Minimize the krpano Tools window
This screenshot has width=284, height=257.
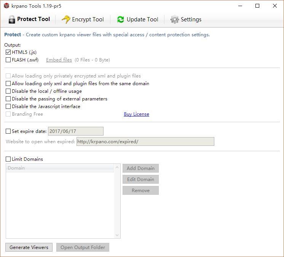pos(240,6)
